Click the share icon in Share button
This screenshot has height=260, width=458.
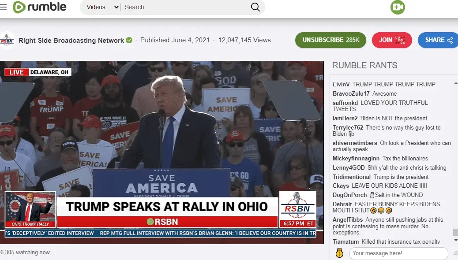tap(450, 40)
